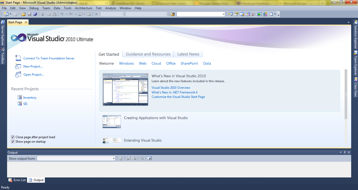
Task: Click the Undo arrow icon
Action: (x=62, y=14)
